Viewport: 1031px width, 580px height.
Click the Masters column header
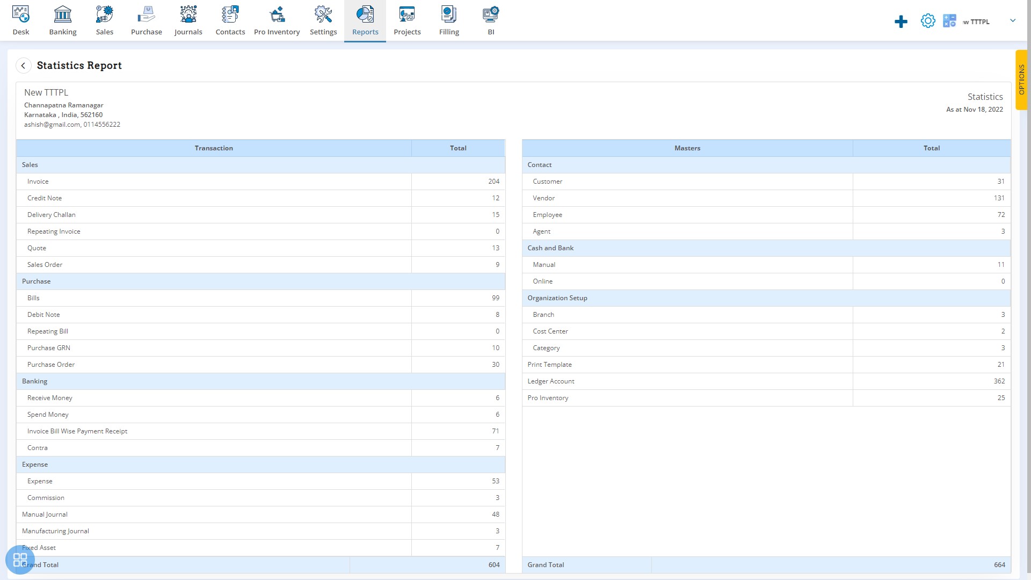687,148
